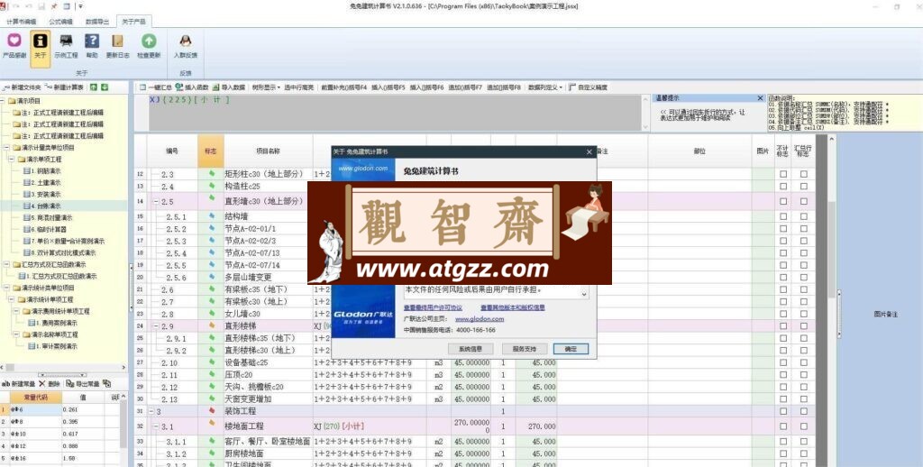Collapse row 3 装饰工程 in the grid
923x467 pixels.
[x=151, y=411]
